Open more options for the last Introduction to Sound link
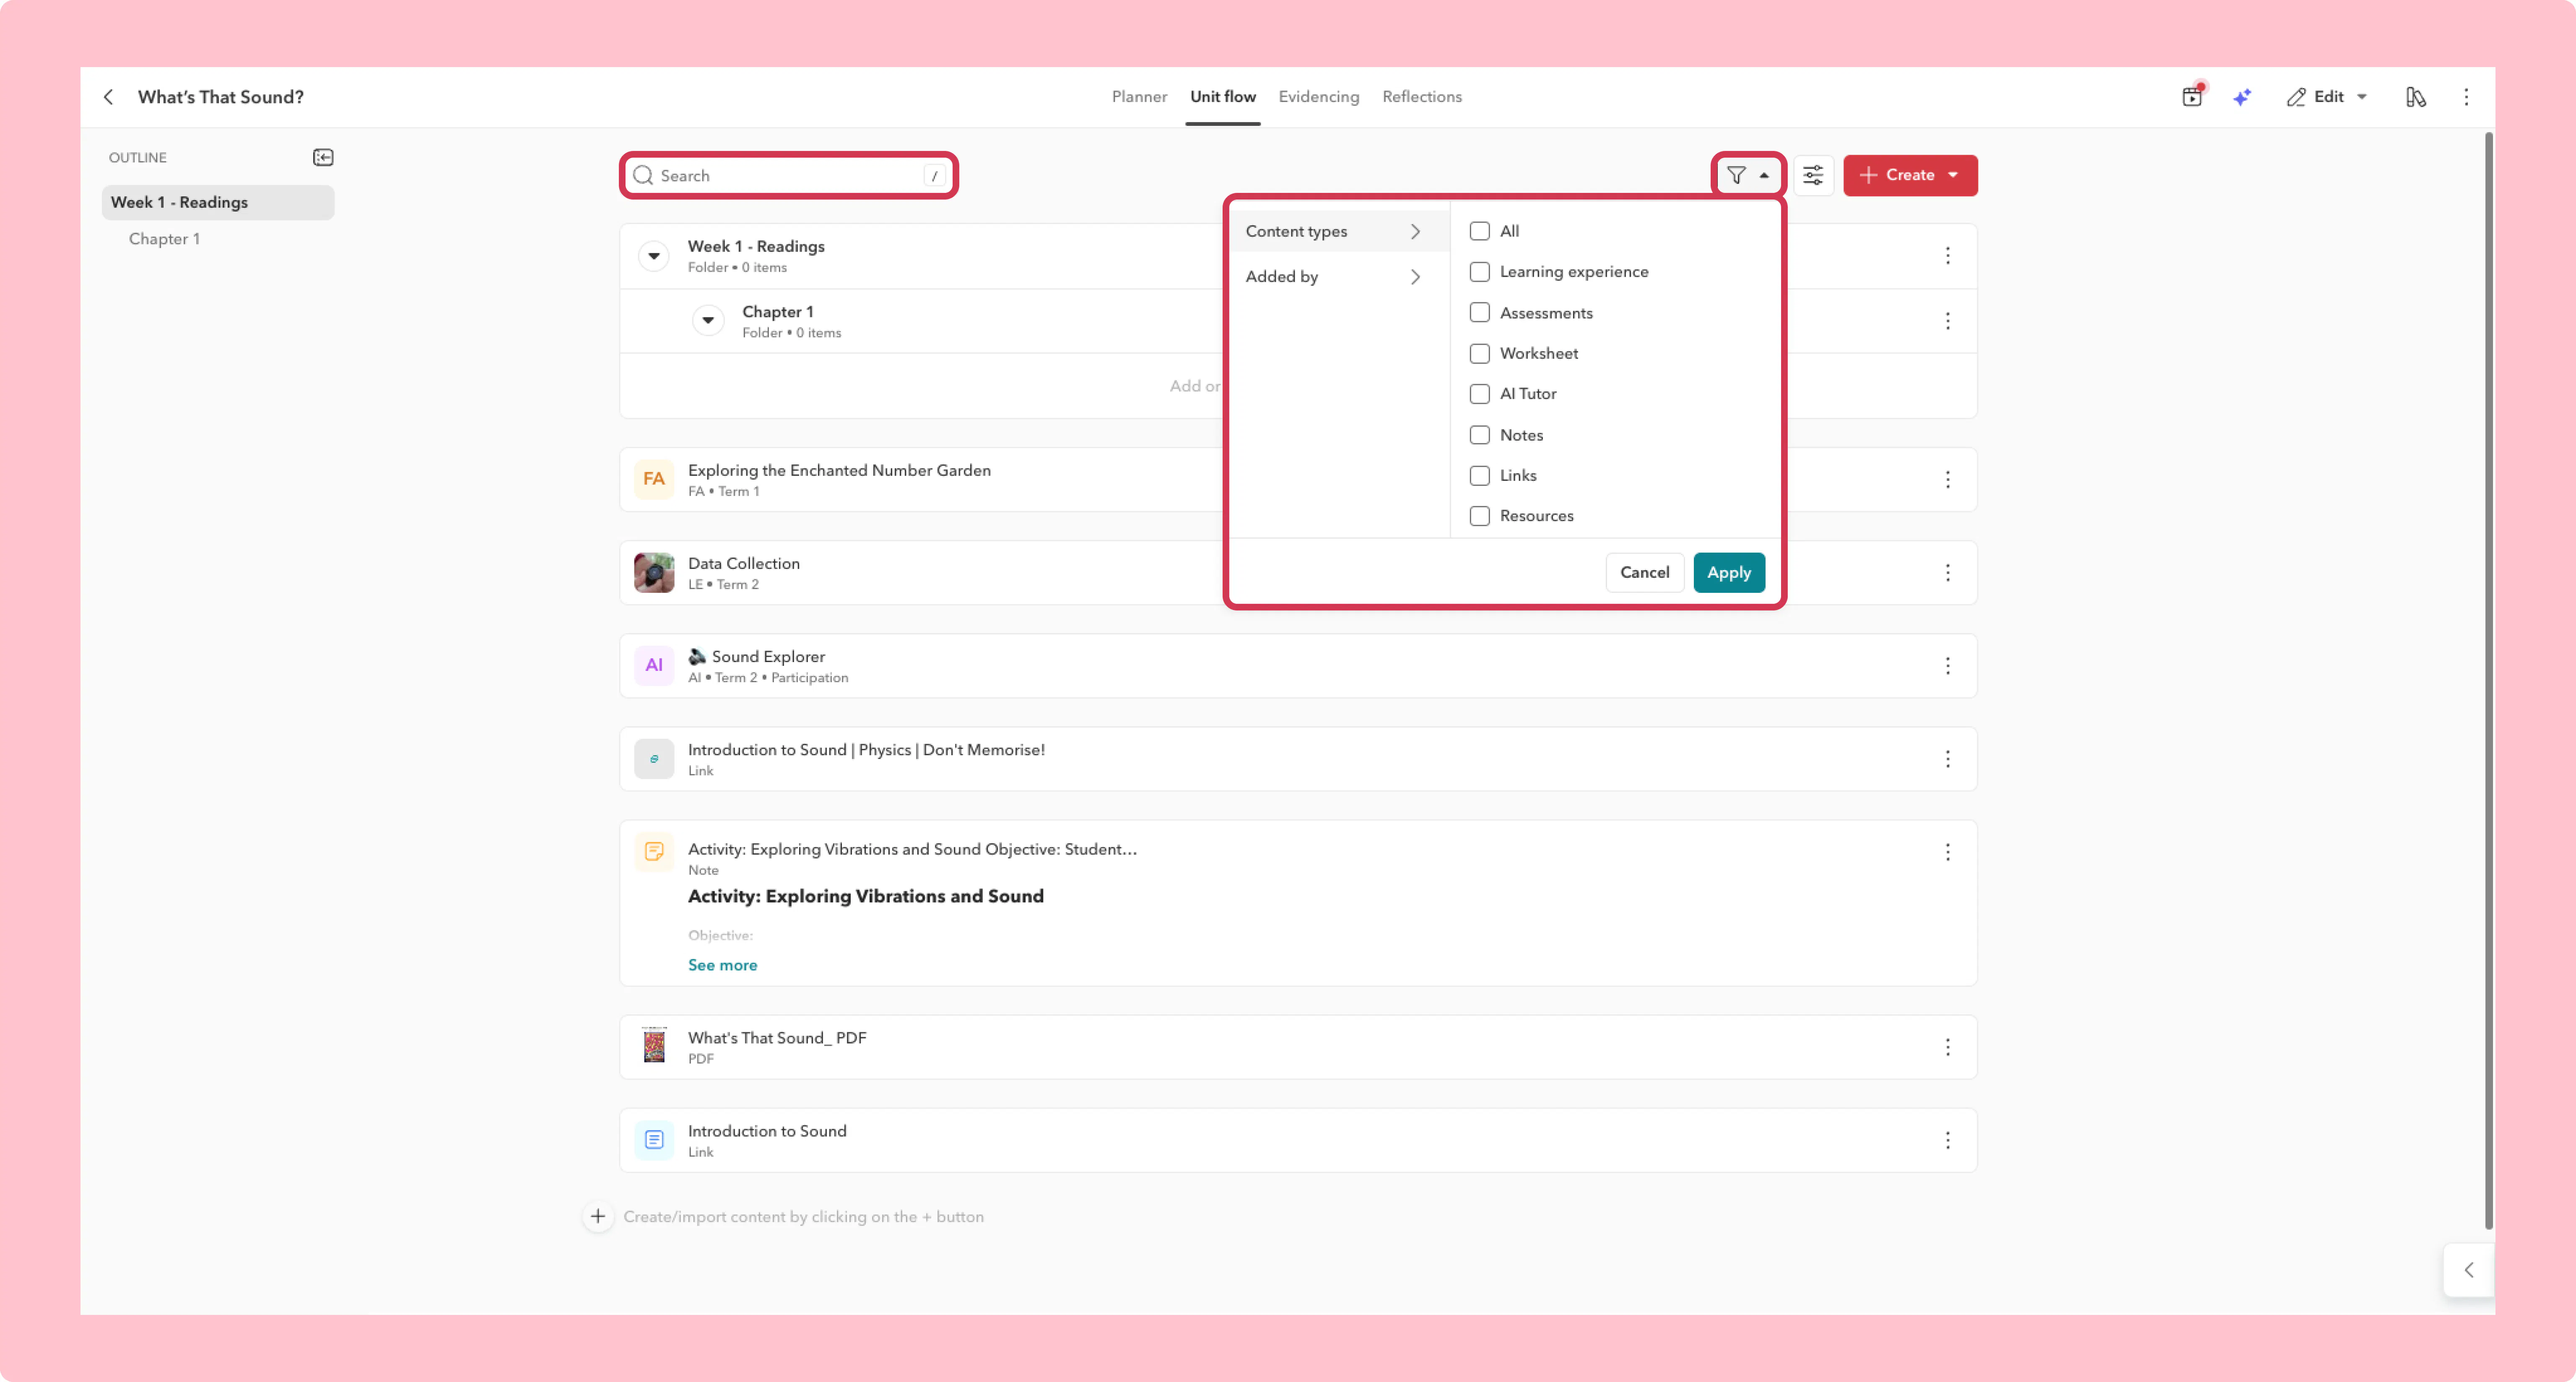Viewport: 2576px width, 1382px height. 1948,1140
